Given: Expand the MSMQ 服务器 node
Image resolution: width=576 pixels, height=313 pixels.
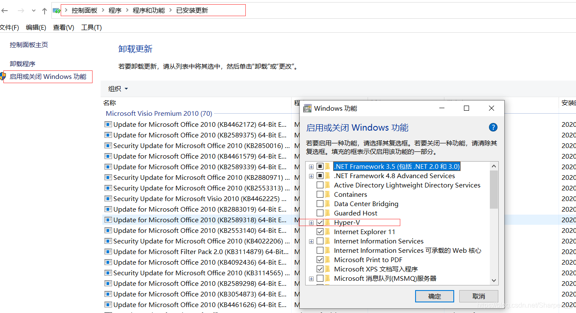Looking at the screenshot, I should tap(311, 278).
